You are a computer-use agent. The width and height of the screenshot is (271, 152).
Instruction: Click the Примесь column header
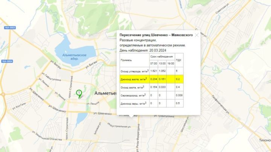(126, 60)
